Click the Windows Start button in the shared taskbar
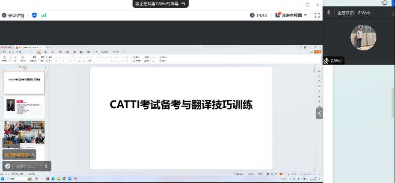This screenshot has width=395, height=183. click(x=3, y=178)
